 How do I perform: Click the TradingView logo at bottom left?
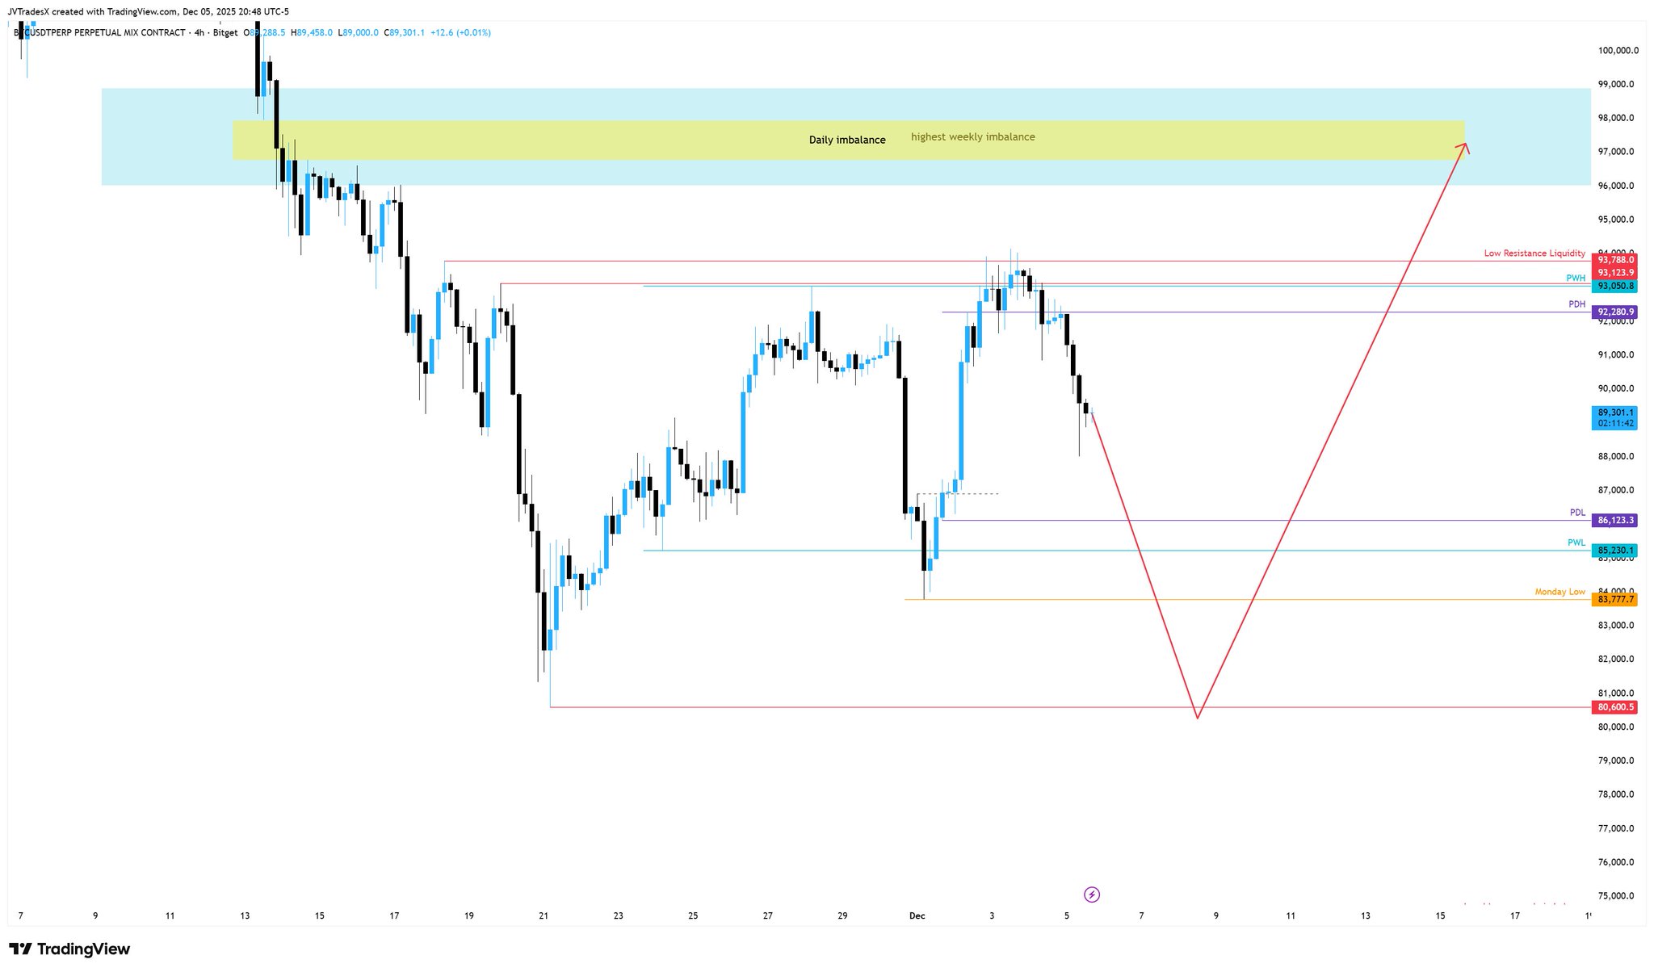69,949
